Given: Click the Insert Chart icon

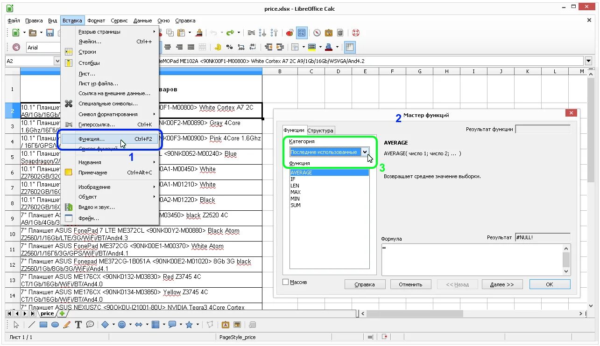Looking at the screenshot, I should [x=289, y=33].
